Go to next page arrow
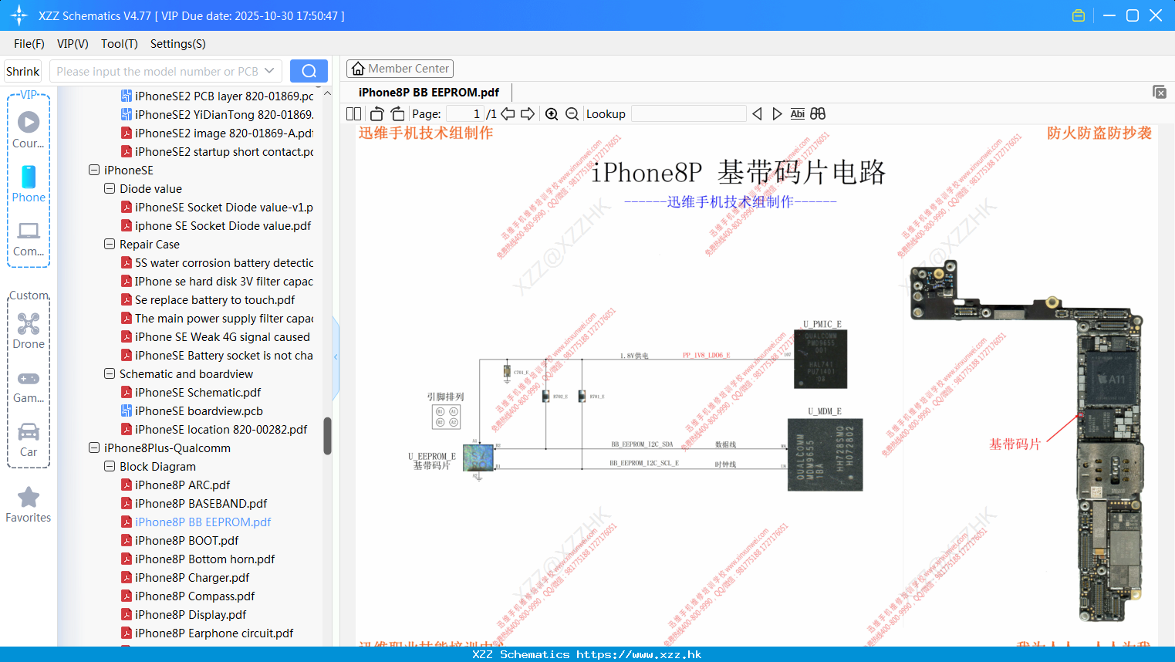1175x662 pixels. (x=528, y=113)
